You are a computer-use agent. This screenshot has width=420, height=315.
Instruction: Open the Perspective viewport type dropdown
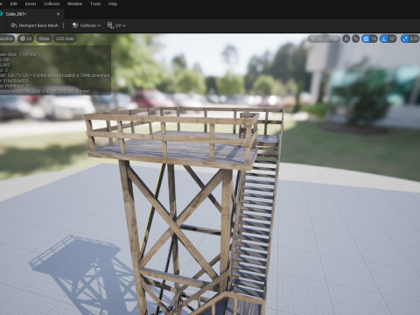tap(6, 38)
